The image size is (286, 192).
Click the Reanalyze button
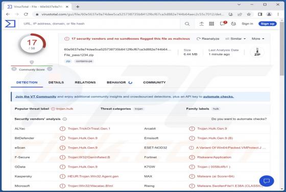208,39
